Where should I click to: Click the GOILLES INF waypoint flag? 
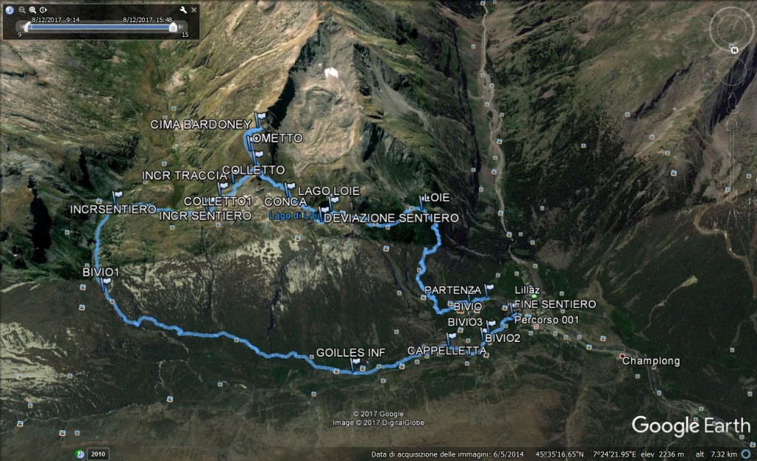point(356,363)
